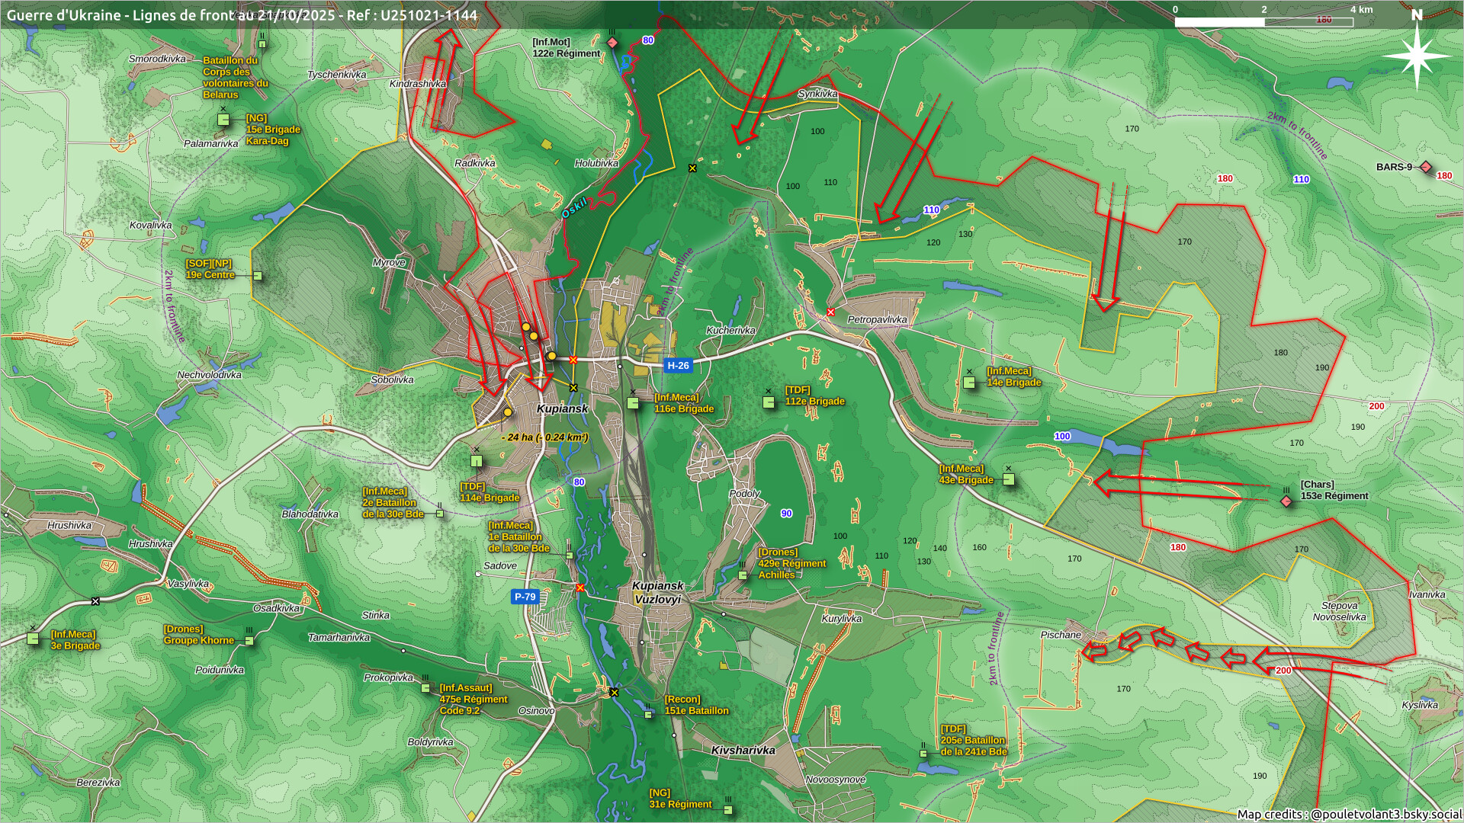Click the red X marker near Petropavlivka

(x=831, y=312)
